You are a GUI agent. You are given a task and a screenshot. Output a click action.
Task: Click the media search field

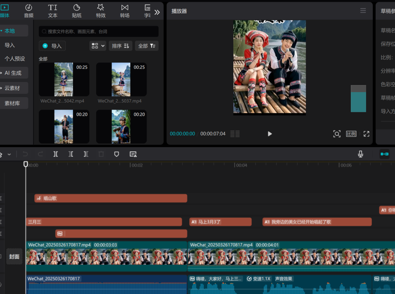98,31
